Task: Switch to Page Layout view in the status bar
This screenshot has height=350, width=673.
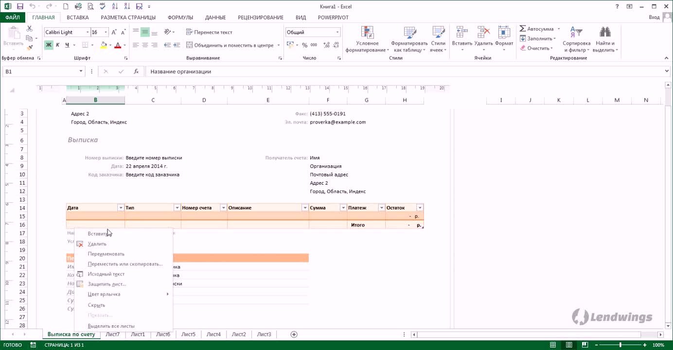Action: click(x=568, y=345)
